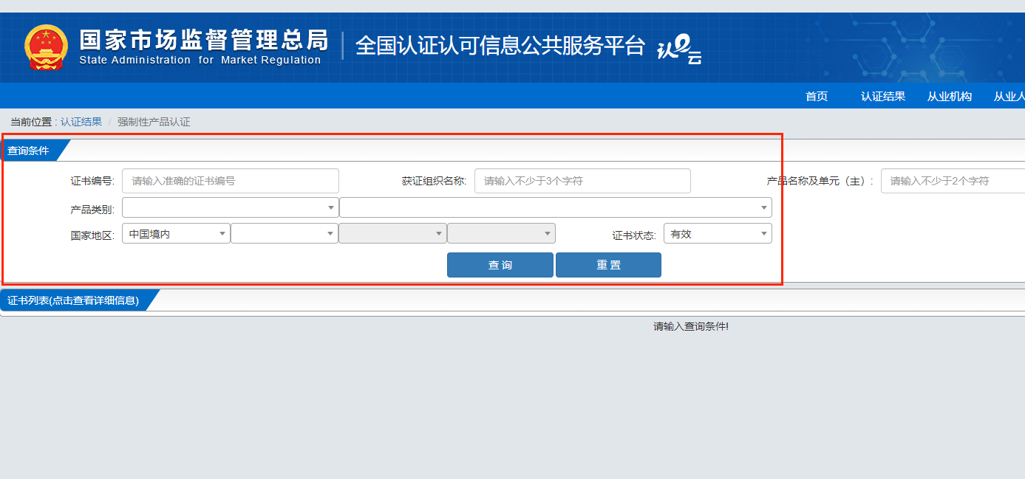This screenshot has height=479, width=1025.
Task: Open the 从业机构 navigation menu item
Action: pyautogui.click(x=949, y=96)
